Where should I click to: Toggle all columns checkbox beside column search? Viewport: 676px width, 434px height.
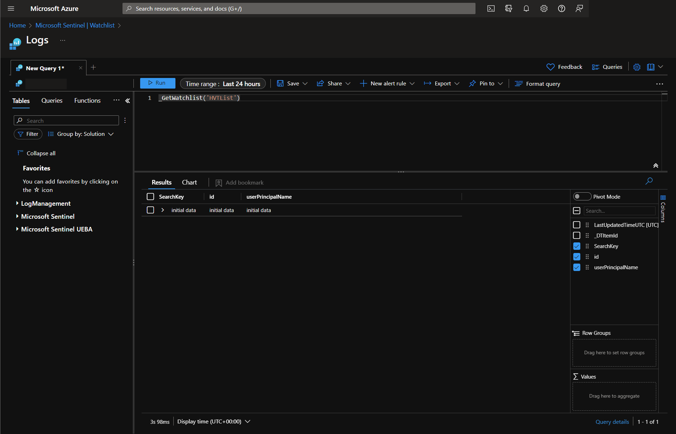(x=576, y=211)
